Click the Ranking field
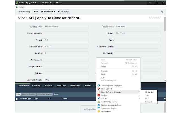This screenshot has height=113, width=181. click(x=66, y=53)
